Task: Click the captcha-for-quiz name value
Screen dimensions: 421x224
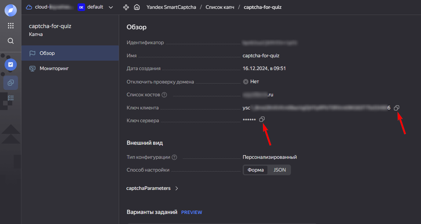Action: coord(261,55)
